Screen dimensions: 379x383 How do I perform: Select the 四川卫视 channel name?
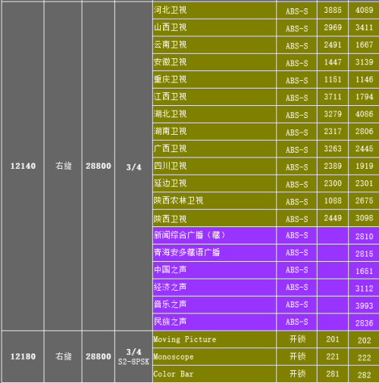[x=170, y=166]
